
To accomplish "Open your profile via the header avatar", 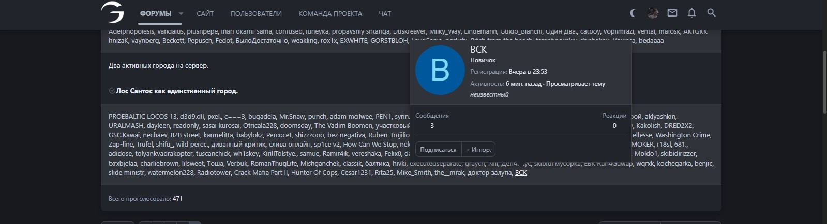I will coord(653,13).
